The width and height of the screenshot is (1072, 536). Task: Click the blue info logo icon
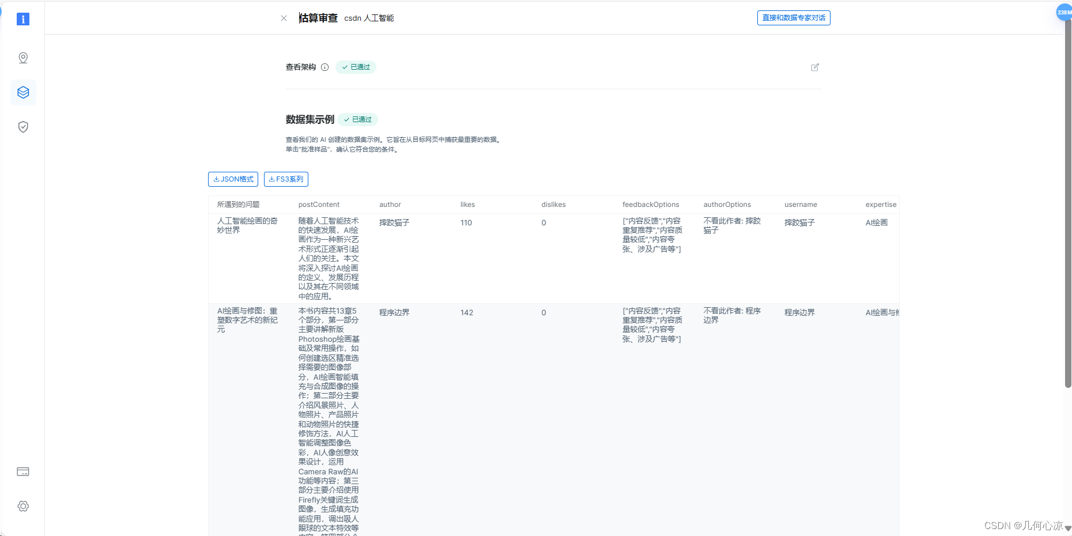tap(23, 19)
